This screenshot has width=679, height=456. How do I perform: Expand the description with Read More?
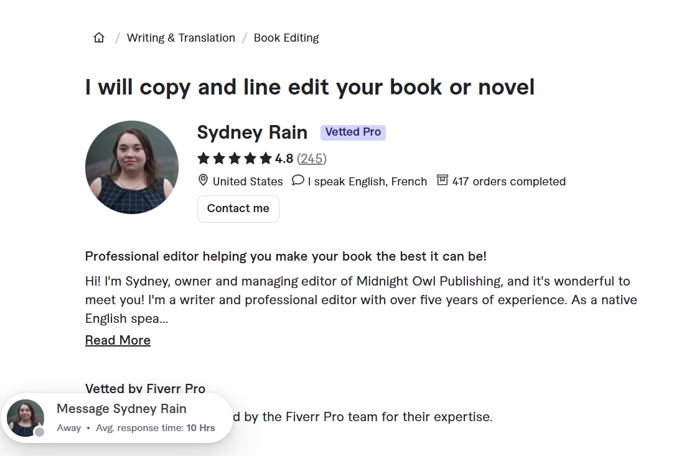click(118, 340)
